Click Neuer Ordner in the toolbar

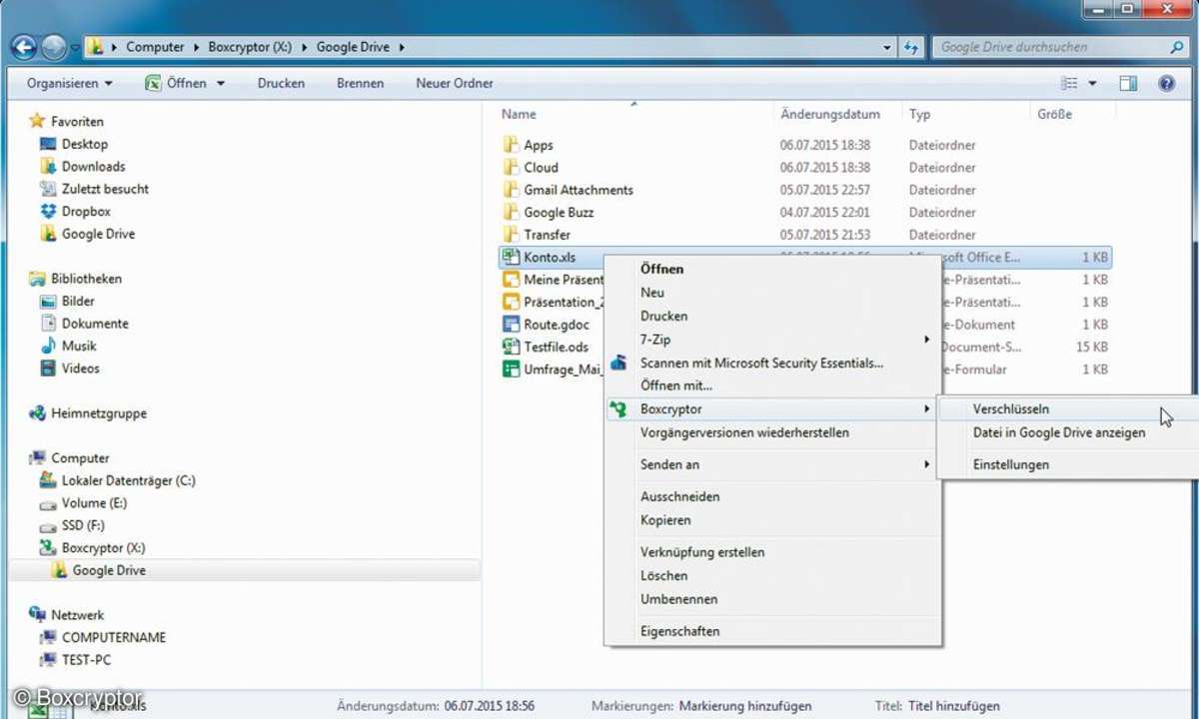[455, 84]
